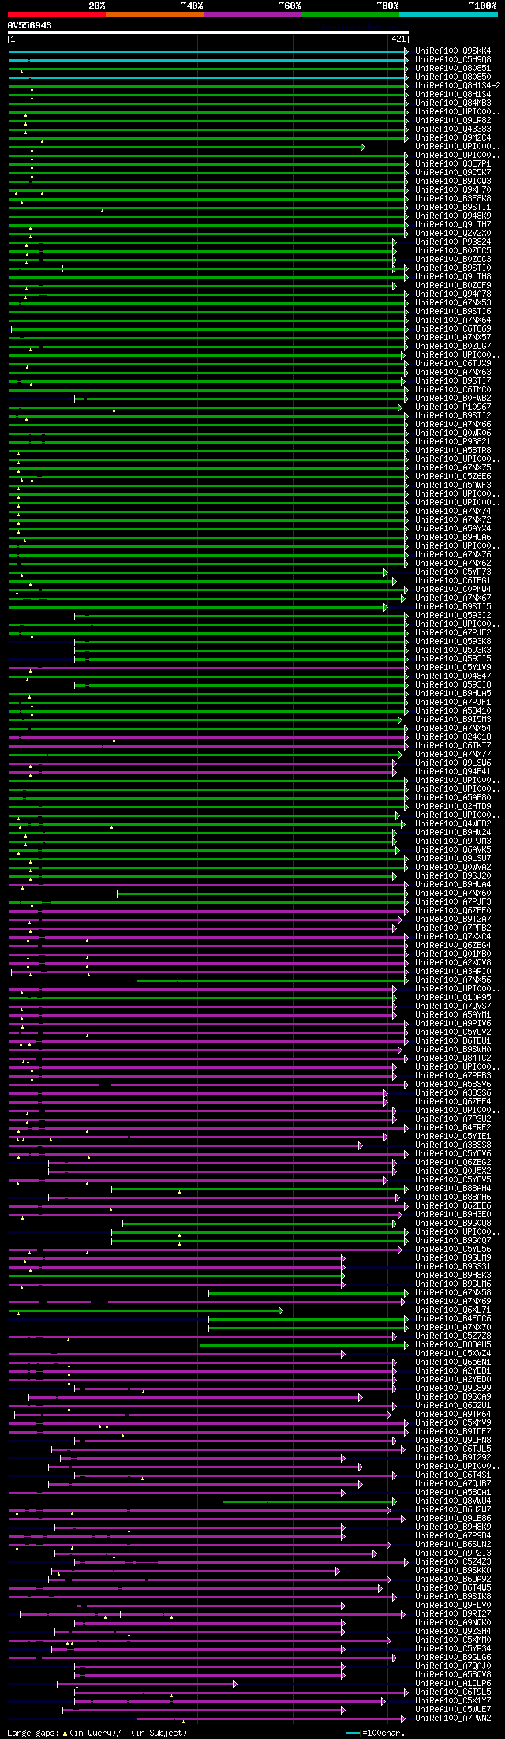The height and width of the screenshot is (1739, 505).
Task: Click label UniRef100_Q9LHN8
Action: pyautogui.click(x=453, y=1440)
